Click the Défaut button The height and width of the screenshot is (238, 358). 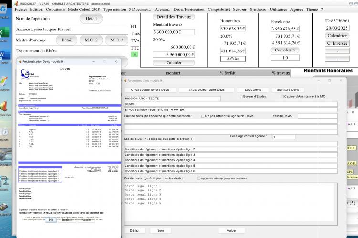coord(135,231)
